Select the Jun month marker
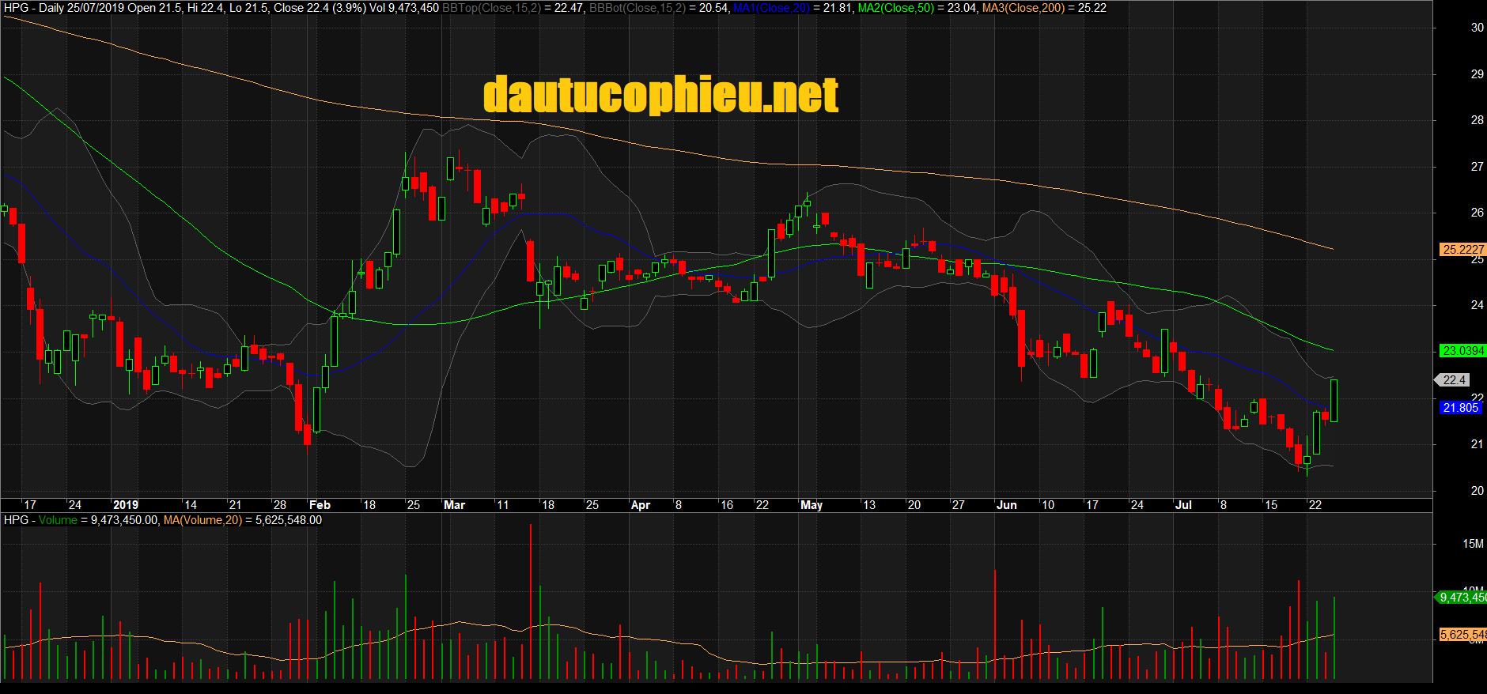Image resolution: width=1487 pixels, height=694 pixels. pos(1007,505)
